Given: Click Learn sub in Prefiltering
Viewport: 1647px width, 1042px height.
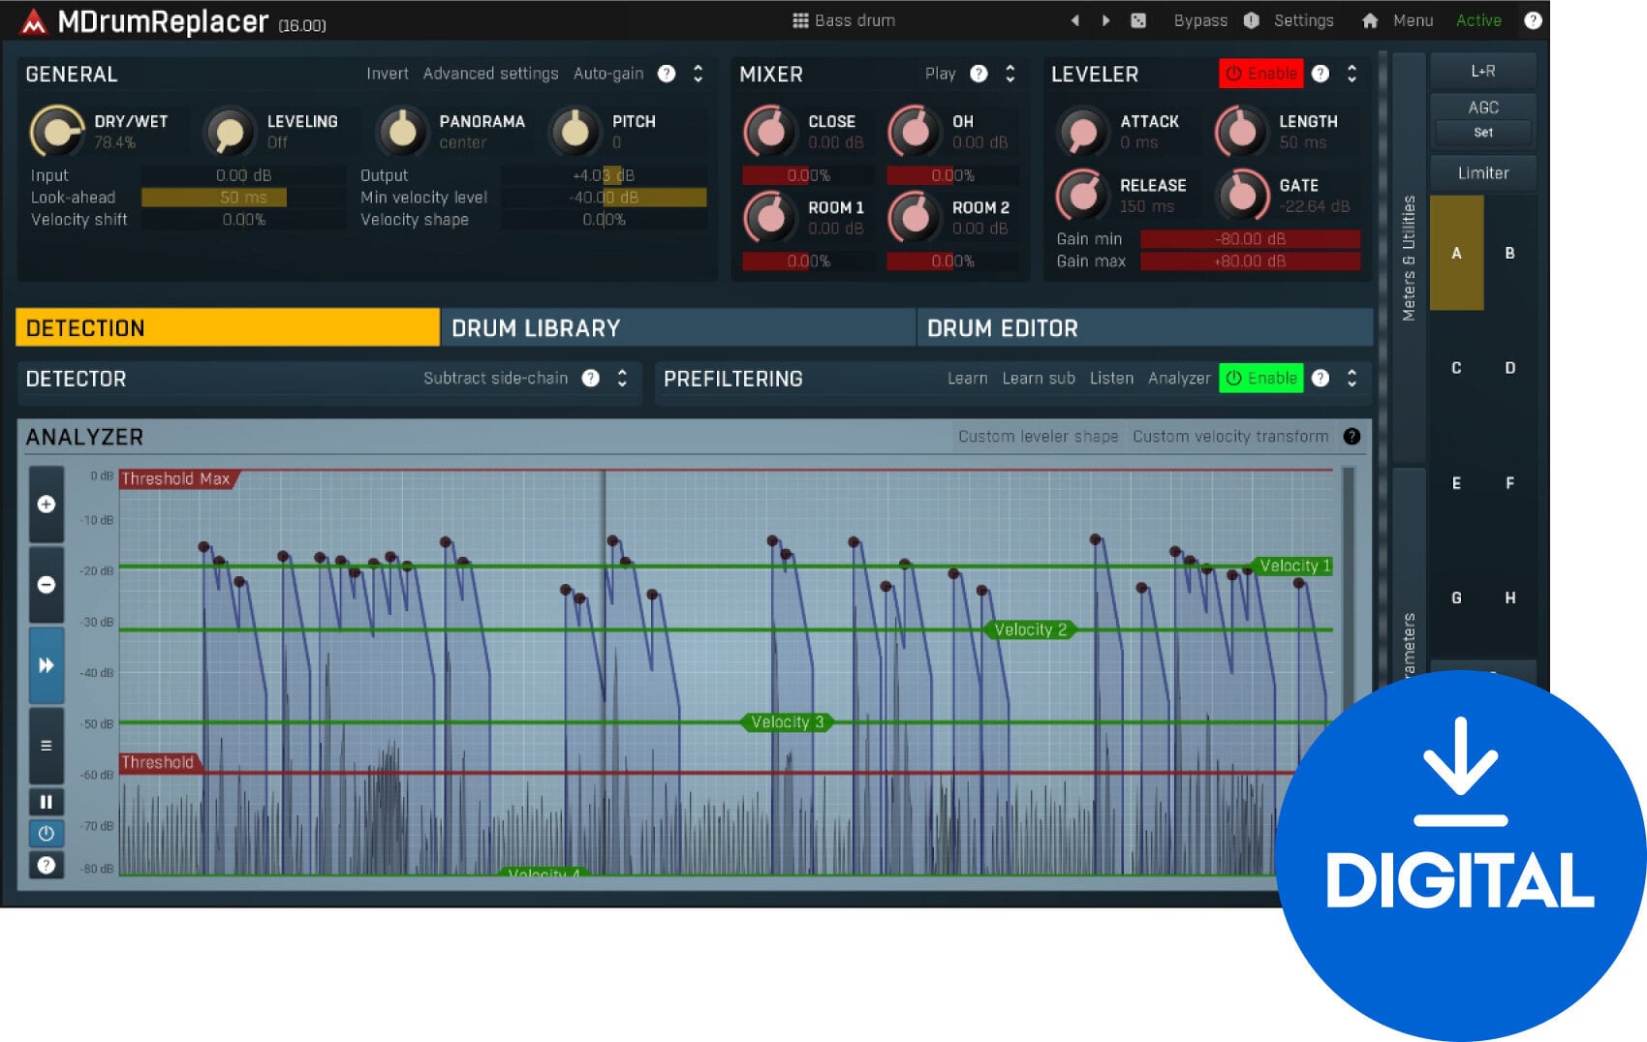Looking at the screenshot, I should tap(1038, 378).
